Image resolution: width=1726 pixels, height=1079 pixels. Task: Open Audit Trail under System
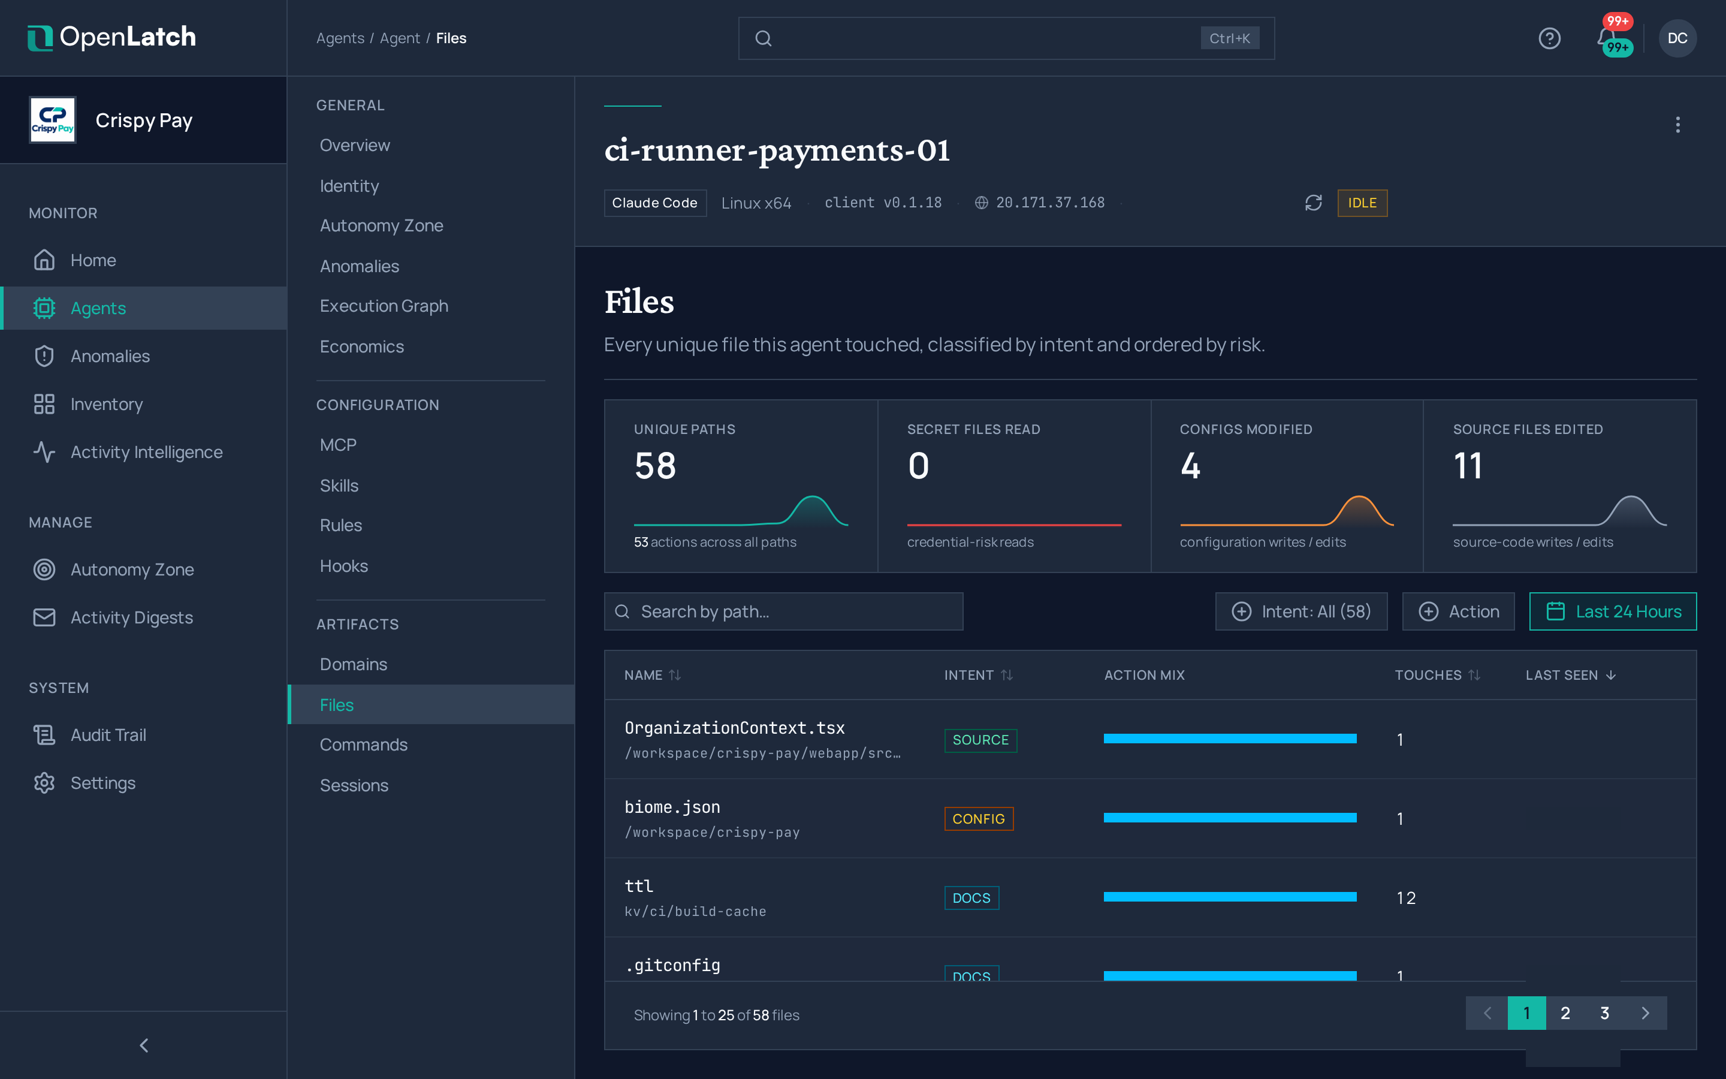pyautogui.click(x=143, y=734)
